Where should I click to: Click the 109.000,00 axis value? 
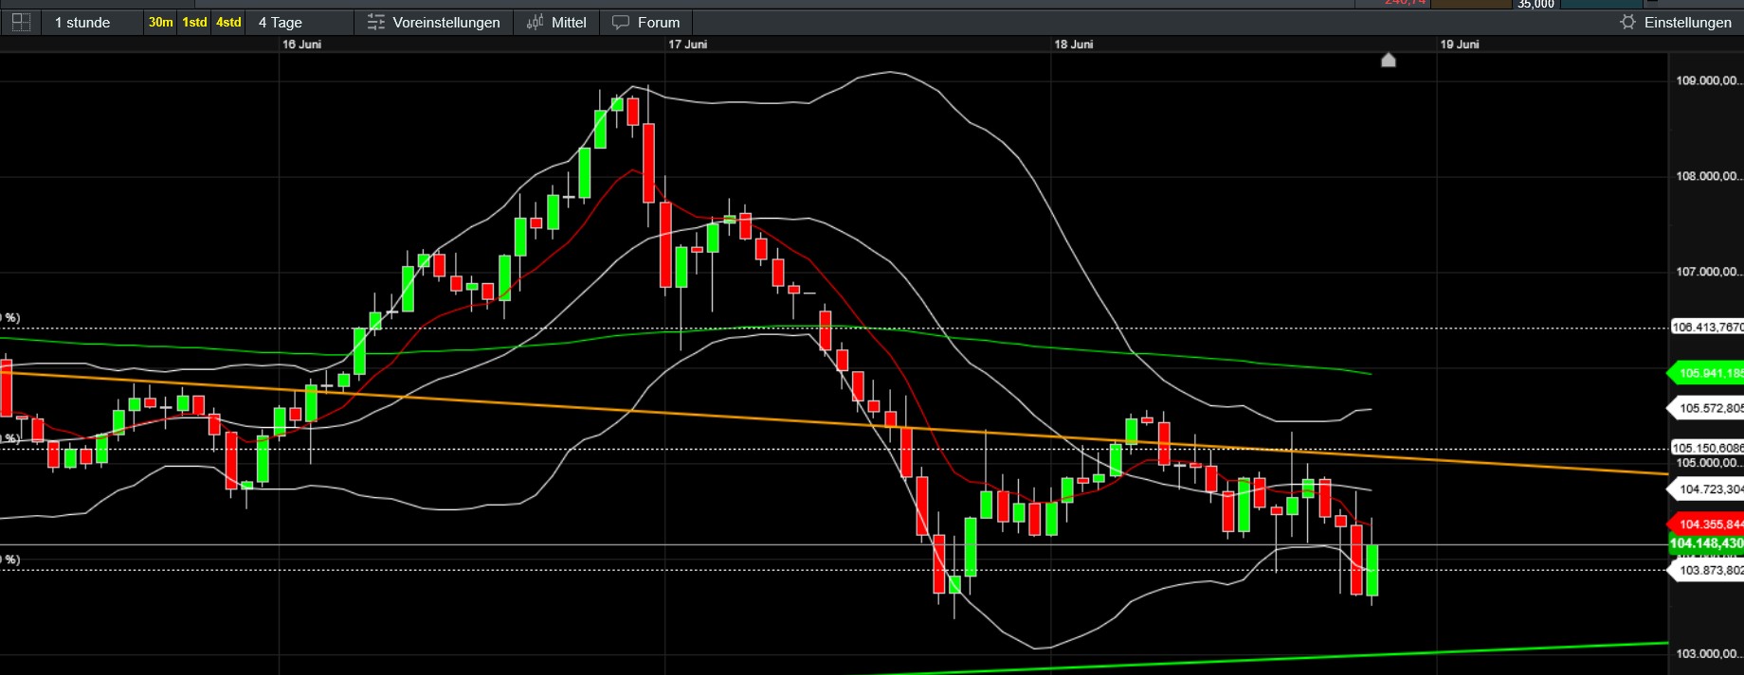[x=1708, y=80]
